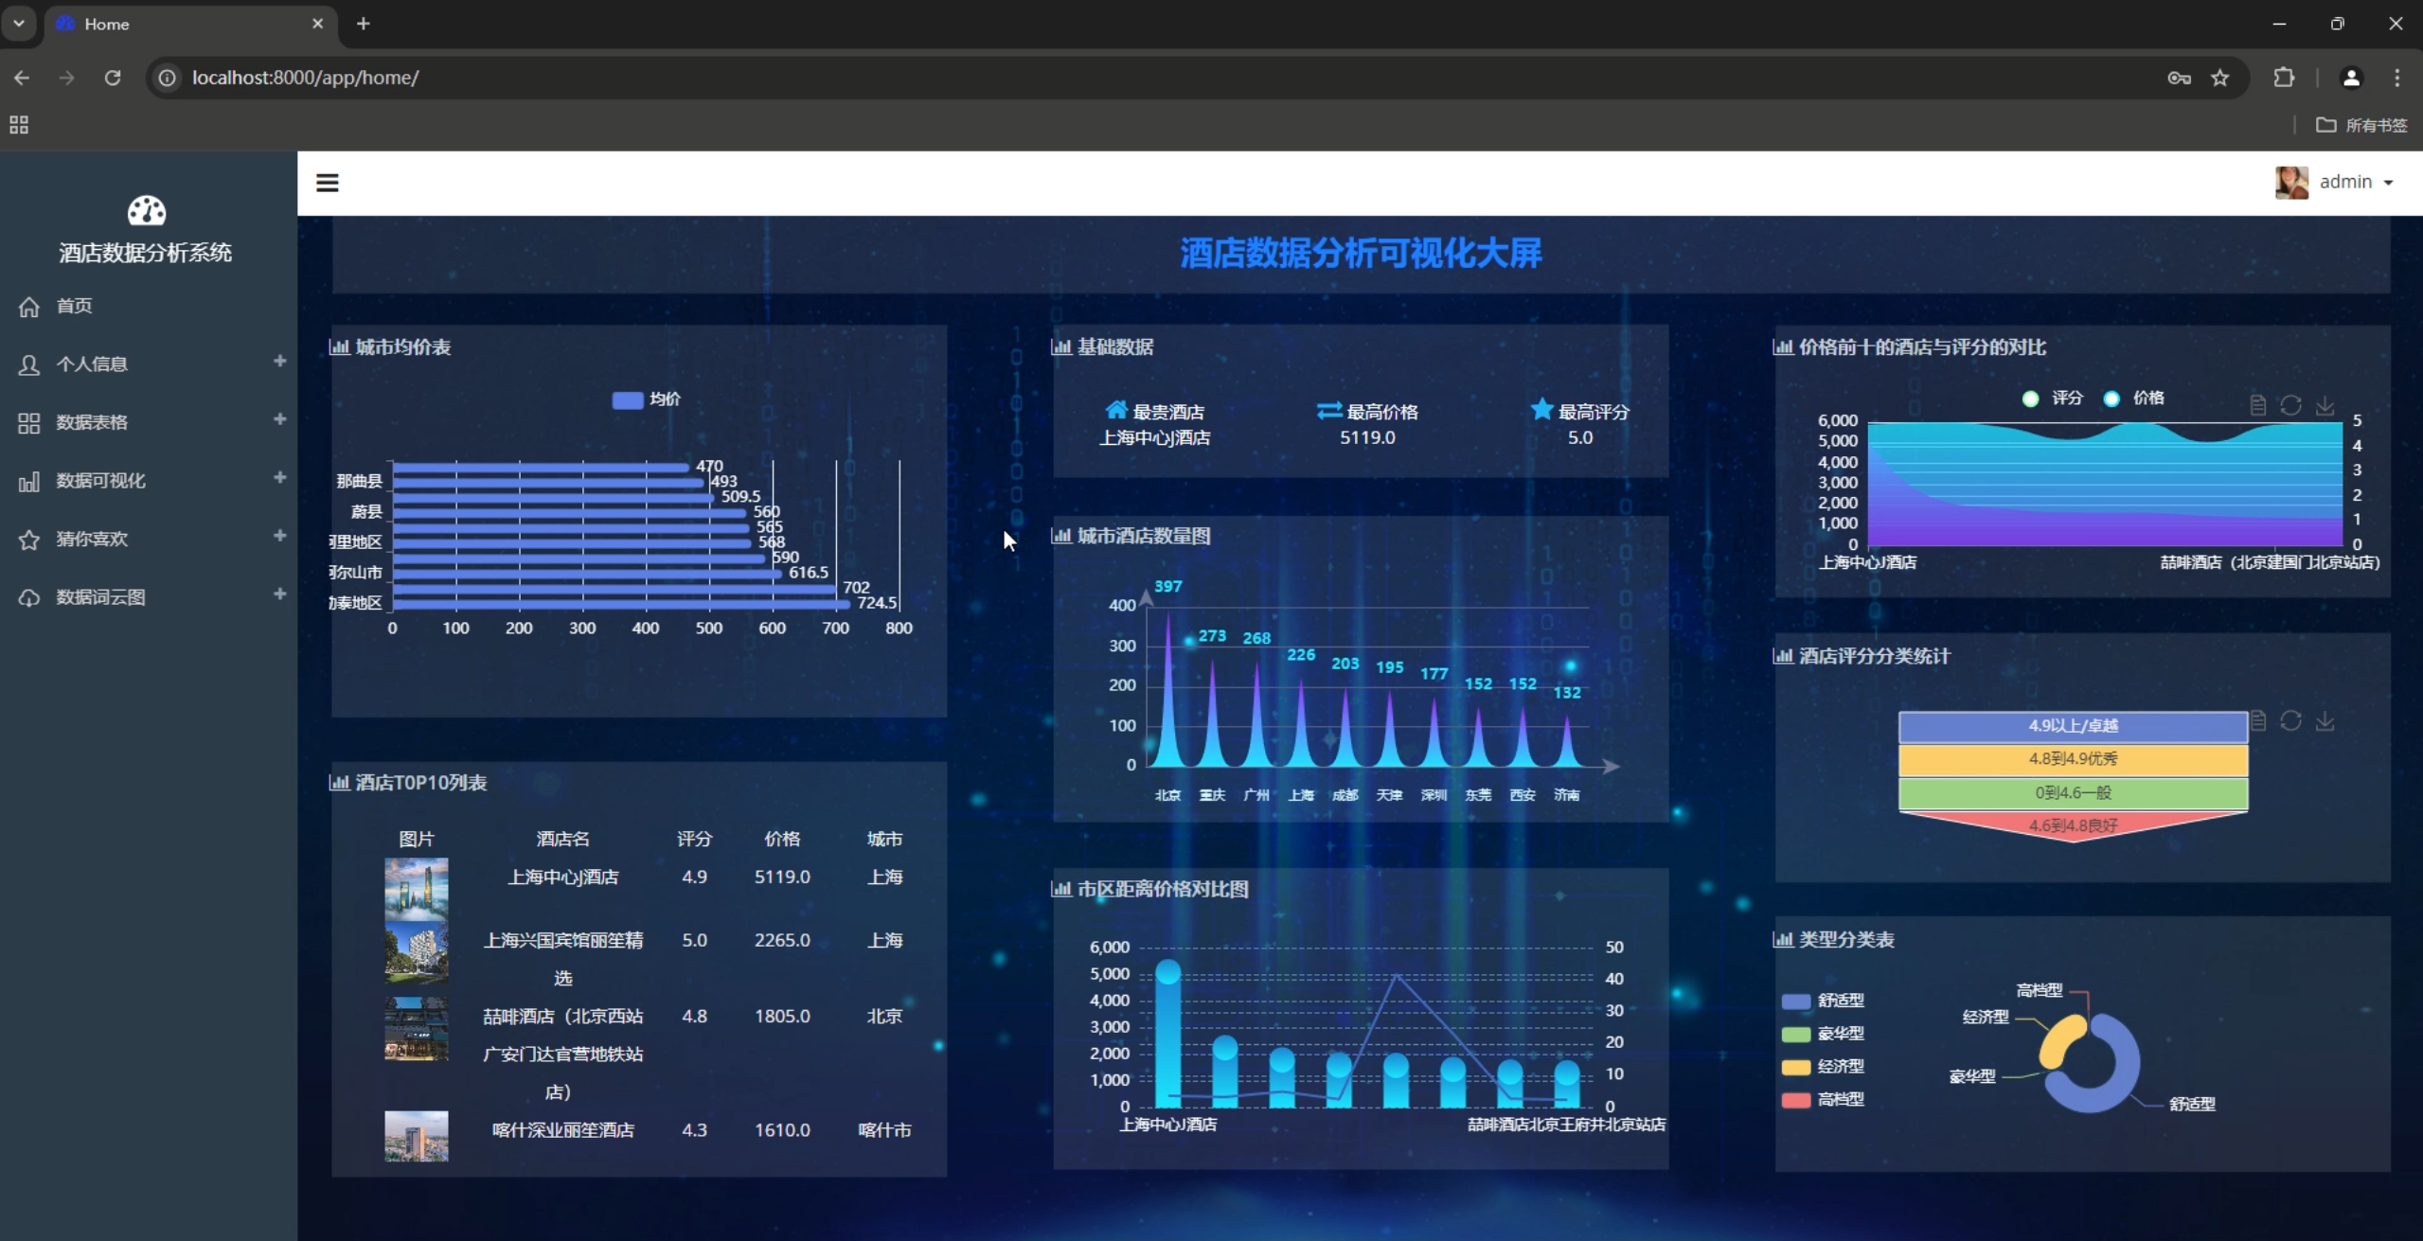Viewport: 2423px width, 1241px height.
Task: Bookmark this page with star icon
Action: [2219, 78]
